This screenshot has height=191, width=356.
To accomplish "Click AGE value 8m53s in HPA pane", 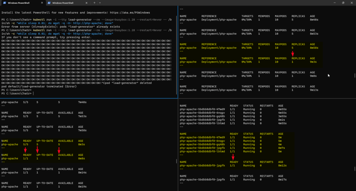I will click(314, 34).
